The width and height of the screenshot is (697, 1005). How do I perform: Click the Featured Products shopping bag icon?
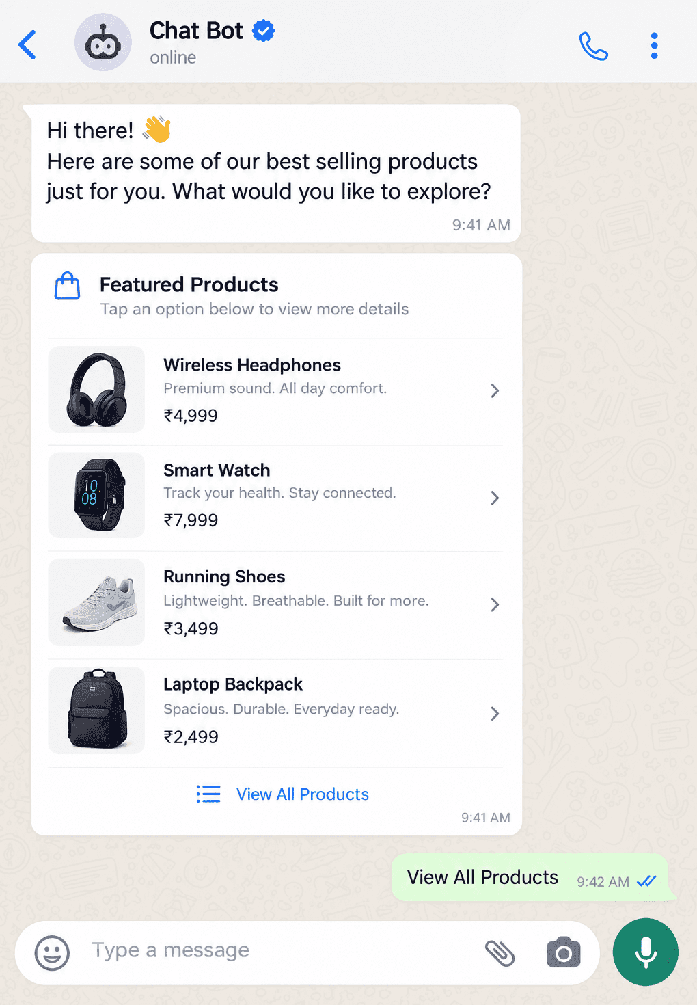tap(67, 286)
